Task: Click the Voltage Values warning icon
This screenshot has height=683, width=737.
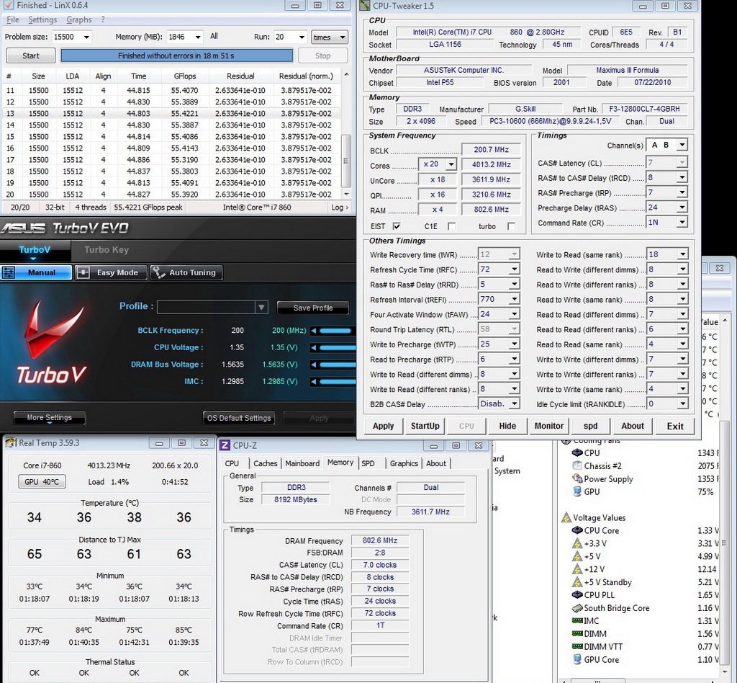Action: [x=566, y=517]
